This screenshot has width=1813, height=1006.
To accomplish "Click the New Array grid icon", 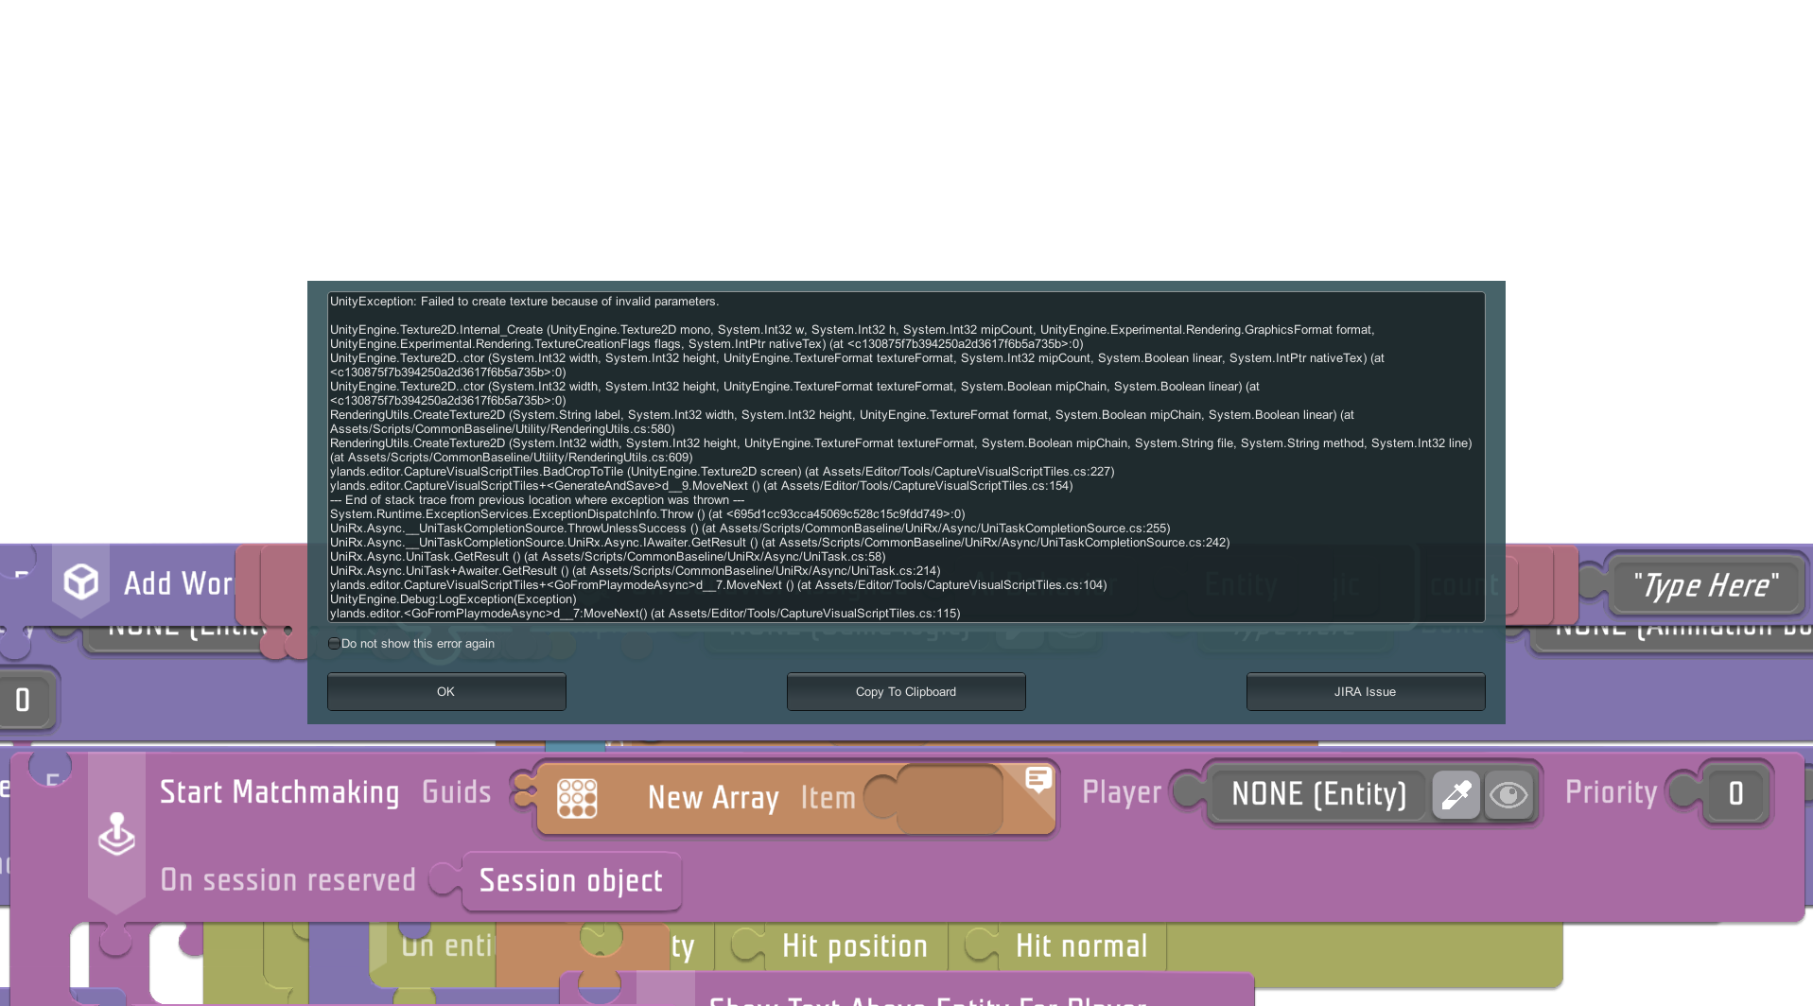I will click(577, 798).
